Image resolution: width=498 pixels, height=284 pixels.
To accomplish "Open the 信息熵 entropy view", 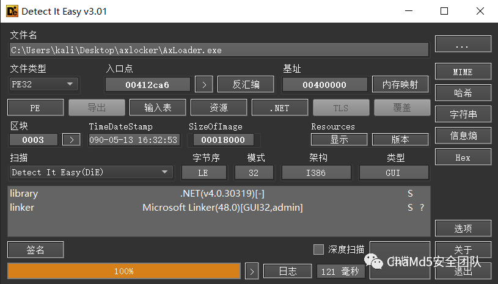I will pyautogui.click(x=463, y=136).
